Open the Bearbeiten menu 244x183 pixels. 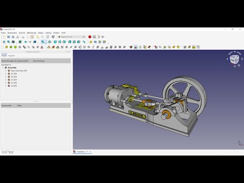click(x=12, y=33)
